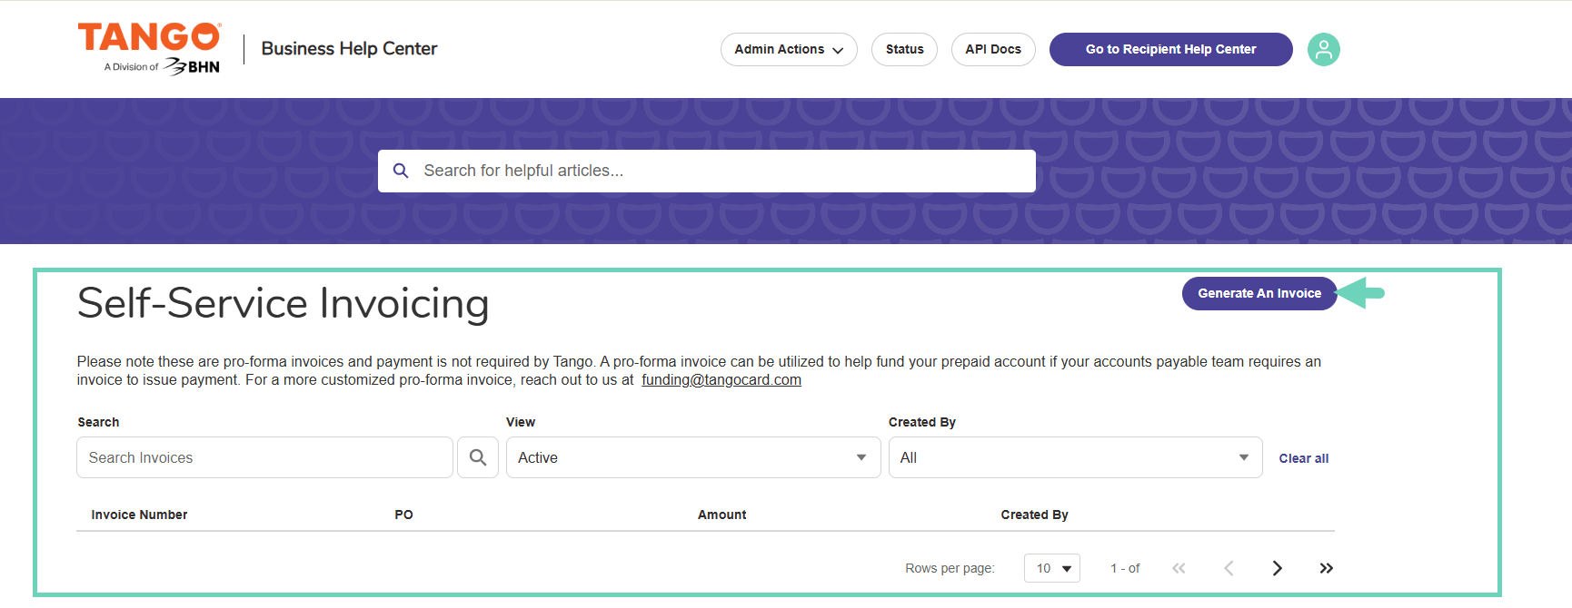Go to previous page arrow
Viewport: 1572px width, 608px height.
pyautogui.click(x=1229, y=568)
